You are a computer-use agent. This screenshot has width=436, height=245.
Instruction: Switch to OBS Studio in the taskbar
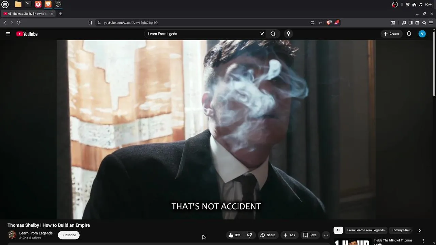point(58,4)
